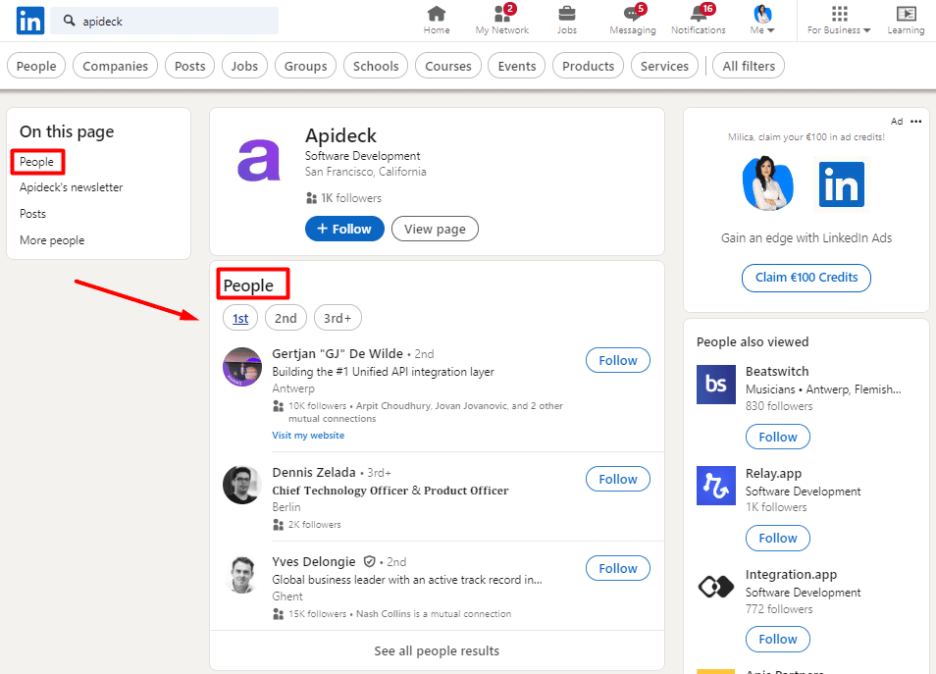
Task: Select the Courses filter chip
Action: 447,66
